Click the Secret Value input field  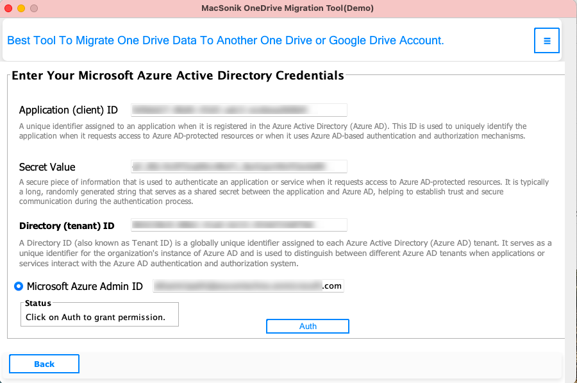[x=239, y=166]
